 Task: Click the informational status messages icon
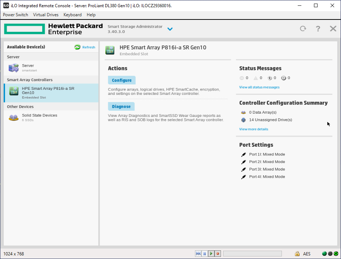point(270,78)
